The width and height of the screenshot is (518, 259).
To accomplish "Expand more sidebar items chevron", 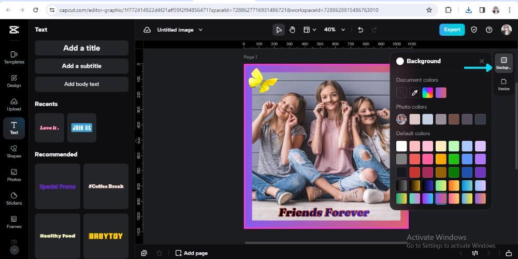I will pyautogui.click(x=14, y=250).
